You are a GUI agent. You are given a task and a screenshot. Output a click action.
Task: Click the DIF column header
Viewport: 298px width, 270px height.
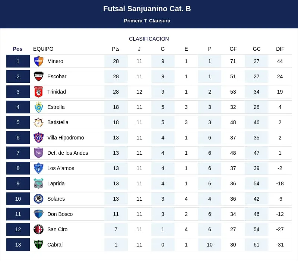click(280, 49)
